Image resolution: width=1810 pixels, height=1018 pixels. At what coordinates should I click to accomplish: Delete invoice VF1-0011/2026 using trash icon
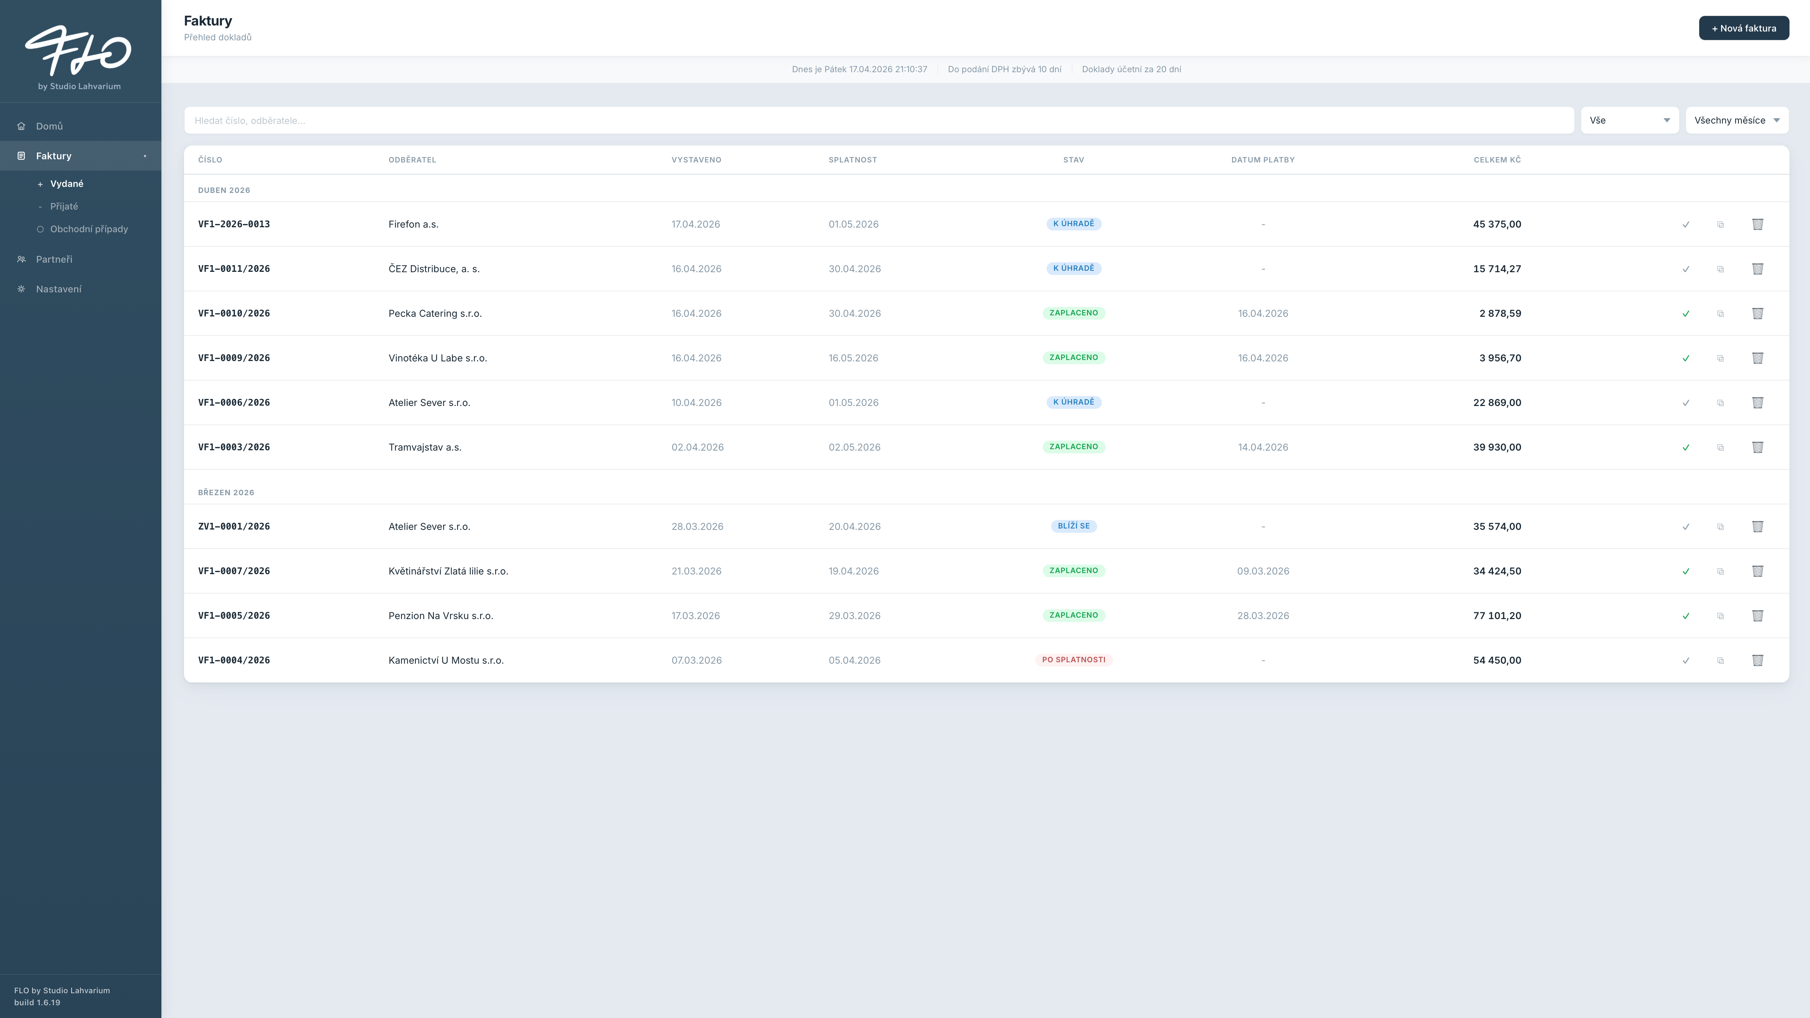pyautogui.click(x=1757, y=269)
